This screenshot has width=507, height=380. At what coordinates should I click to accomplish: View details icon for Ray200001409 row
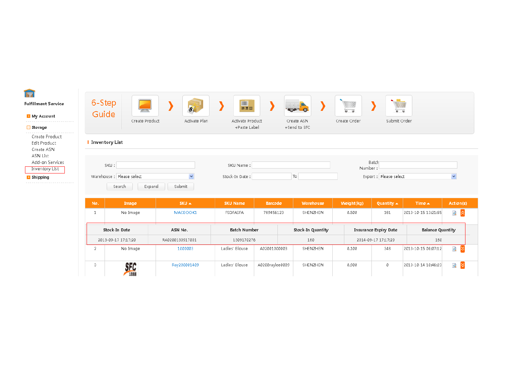click(x=454, y=265)
